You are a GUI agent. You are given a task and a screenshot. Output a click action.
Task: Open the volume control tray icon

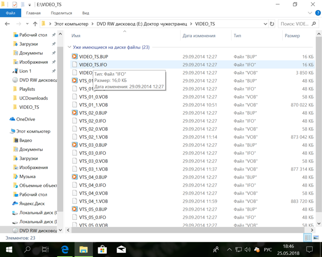click(248, 249)
